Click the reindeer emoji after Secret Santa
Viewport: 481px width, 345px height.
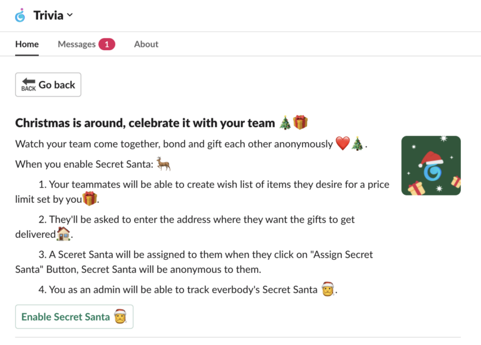pos(163,164)
